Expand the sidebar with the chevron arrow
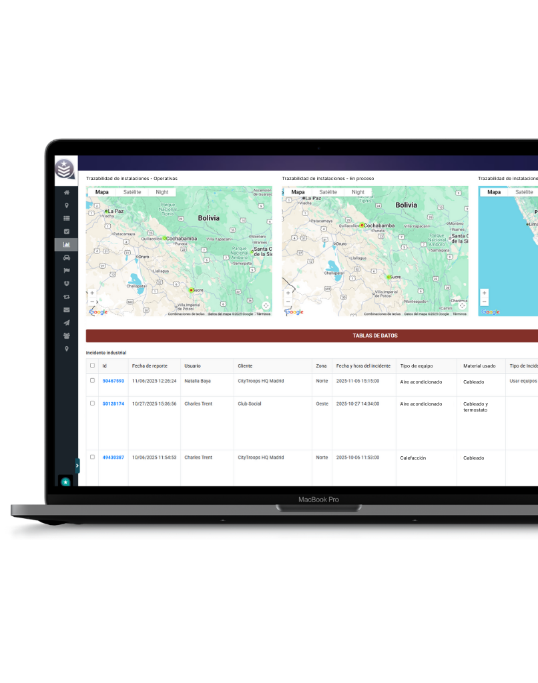The width and height of the screenshot is (538, 683). (x=77, y=466)
